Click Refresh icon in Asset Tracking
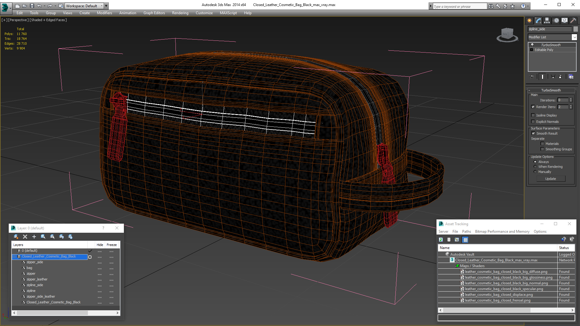The image size is (580, 326). pyautogui.click(x=441, y=240)
